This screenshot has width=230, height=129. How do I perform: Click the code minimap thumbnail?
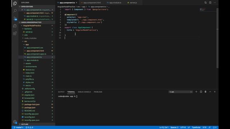coord(203,10)
